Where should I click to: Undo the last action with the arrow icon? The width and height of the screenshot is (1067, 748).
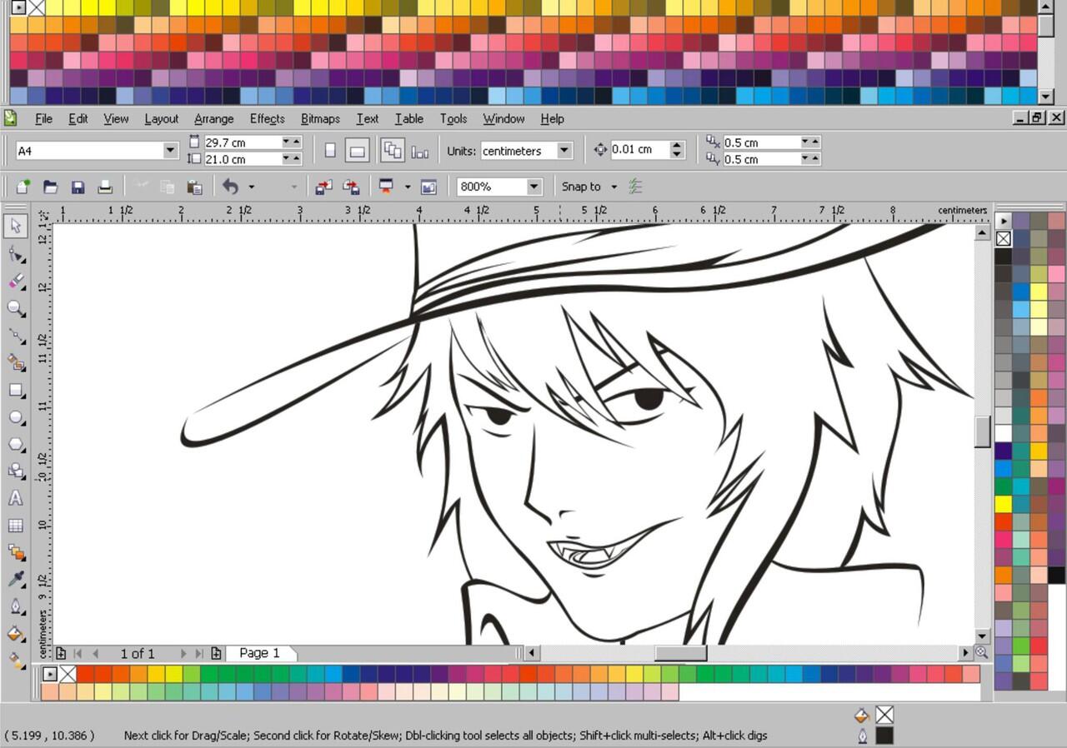pos(231,187)
